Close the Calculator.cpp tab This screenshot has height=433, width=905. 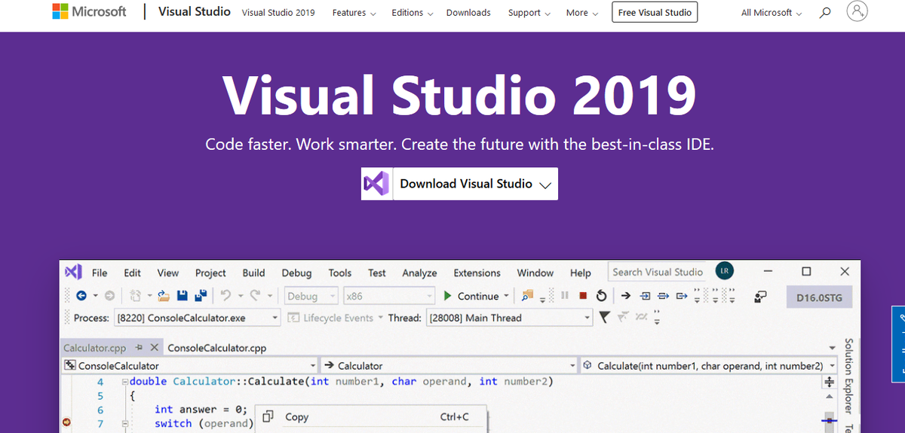154,347
